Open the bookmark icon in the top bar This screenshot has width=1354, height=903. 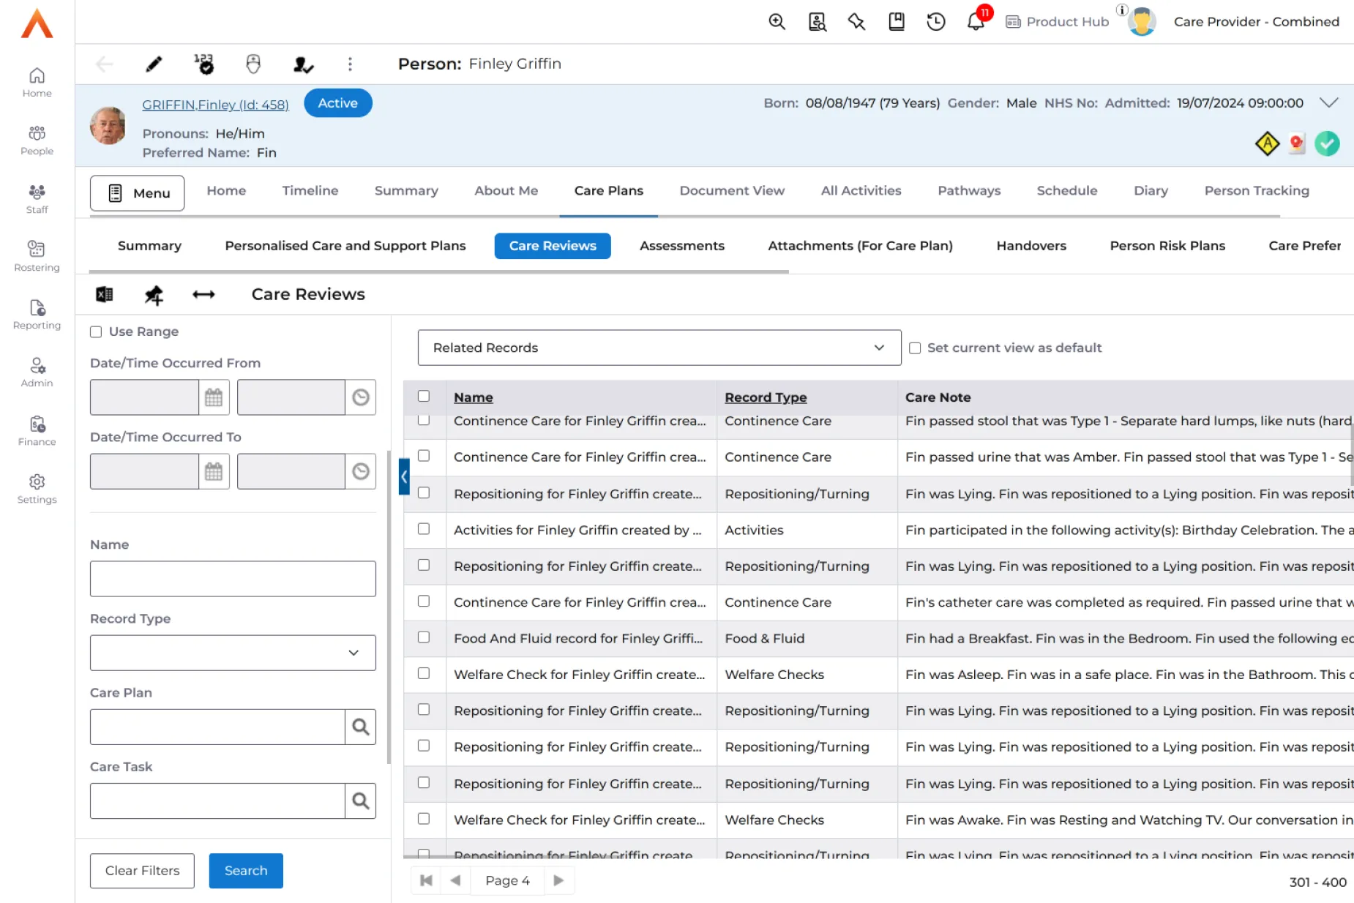tap(897, 22)
